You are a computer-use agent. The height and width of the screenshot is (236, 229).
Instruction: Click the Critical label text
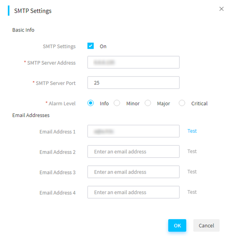coord(199,103)
